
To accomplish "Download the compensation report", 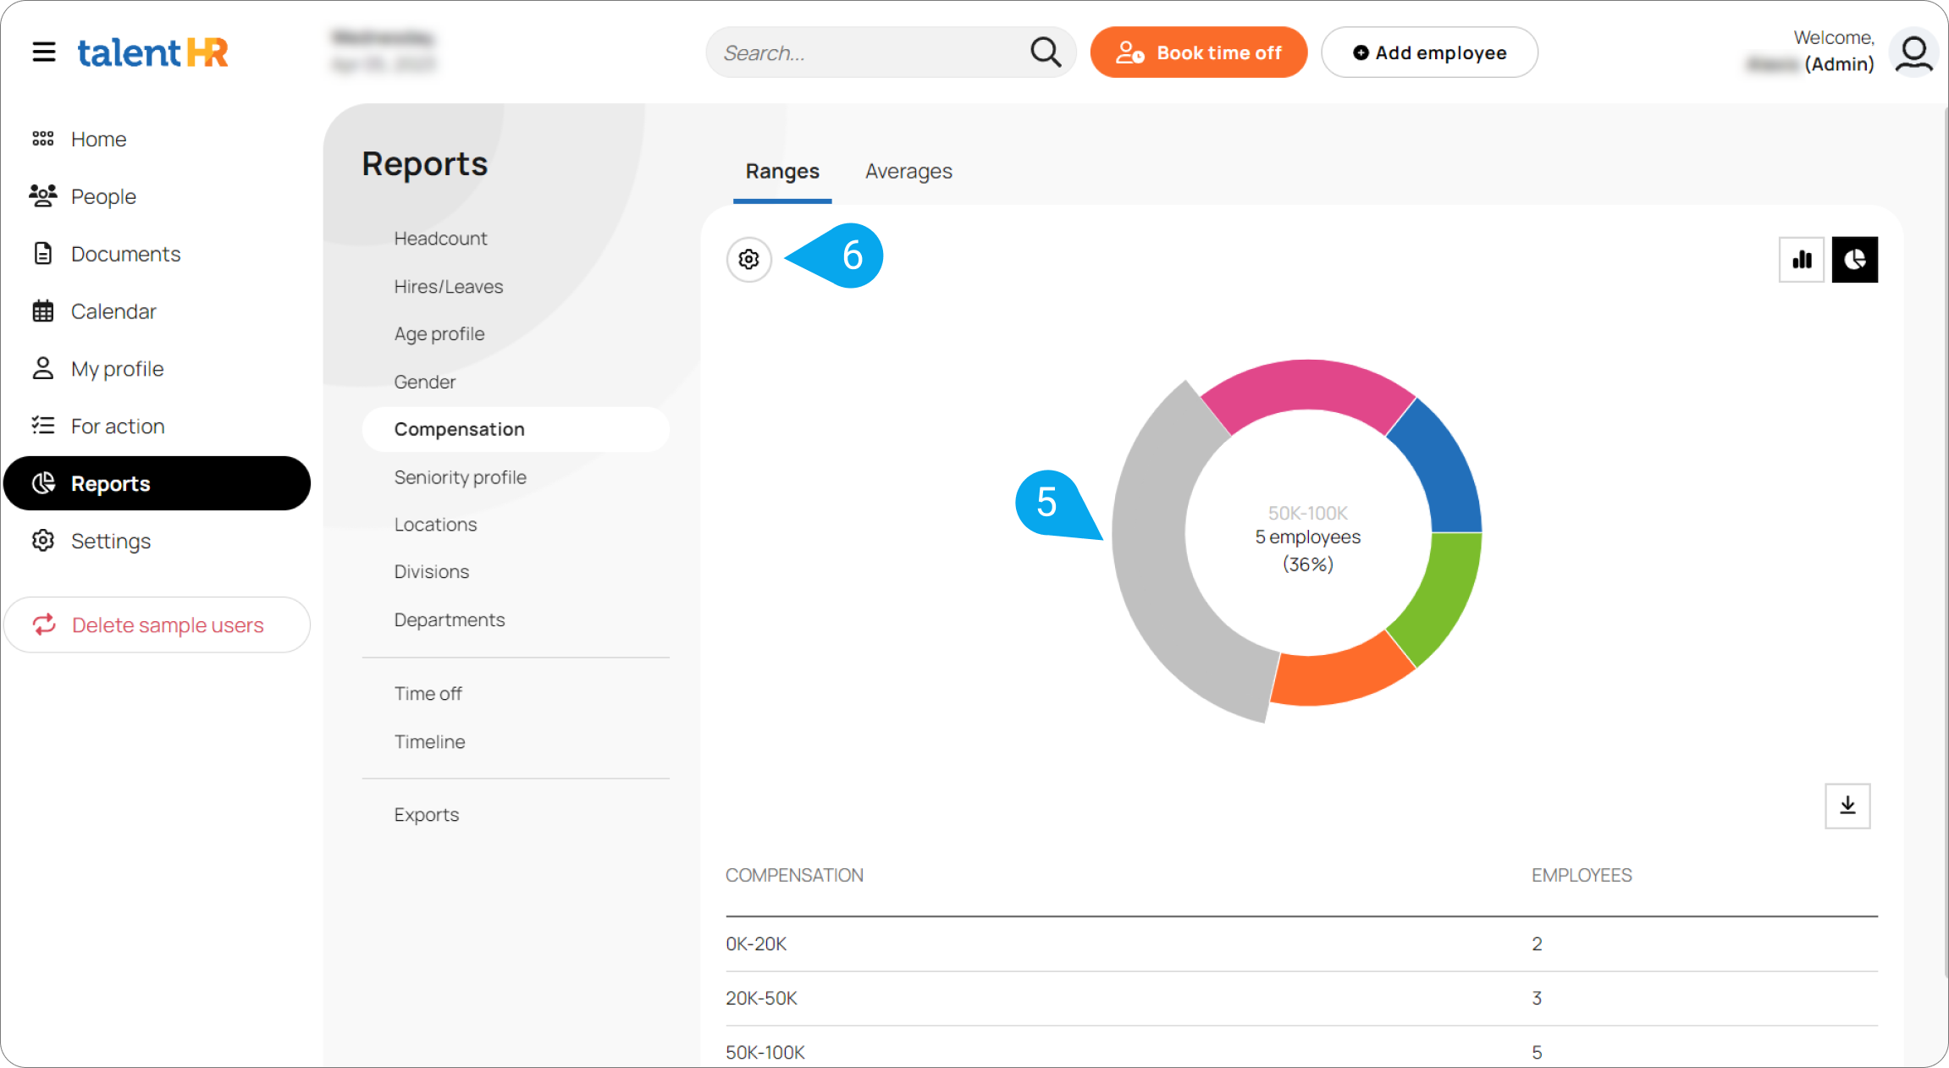I will (1847, 806).
